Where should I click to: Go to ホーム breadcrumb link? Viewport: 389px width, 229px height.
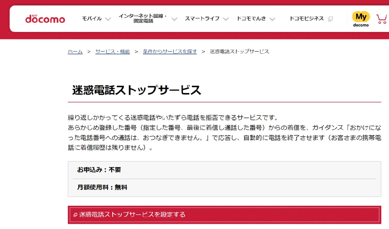click(x=75, y=52)
